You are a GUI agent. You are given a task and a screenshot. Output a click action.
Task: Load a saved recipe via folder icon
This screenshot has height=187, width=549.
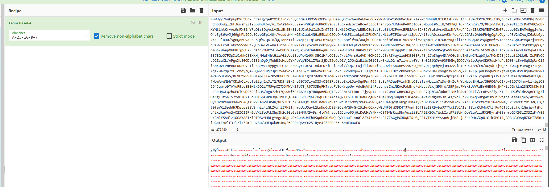192,11
